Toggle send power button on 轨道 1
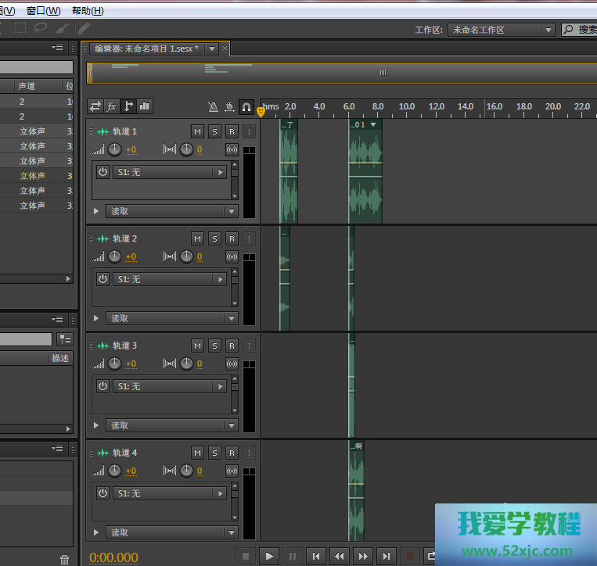Viewport: 597px width, 566px height. tap(102, 172)
